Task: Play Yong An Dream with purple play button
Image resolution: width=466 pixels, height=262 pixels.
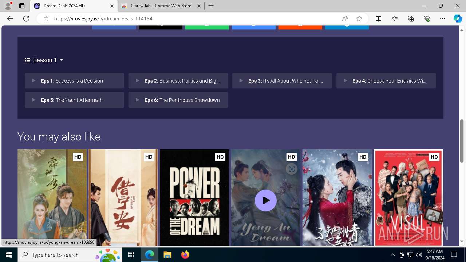Action: (x=266, y=201)
